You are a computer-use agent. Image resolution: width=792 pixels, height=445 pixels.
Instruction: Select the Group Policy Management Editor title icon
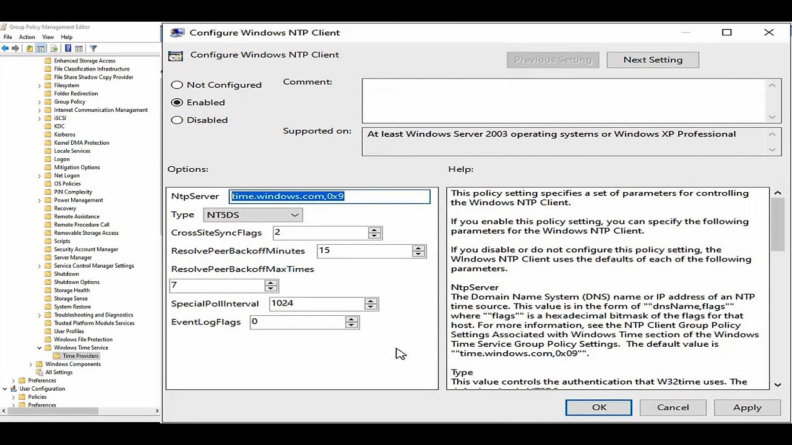click(x=4, y=27)
